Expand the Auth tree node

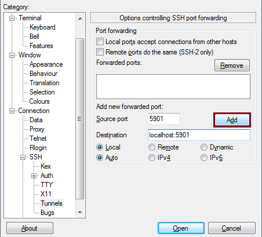click(34, 176)
